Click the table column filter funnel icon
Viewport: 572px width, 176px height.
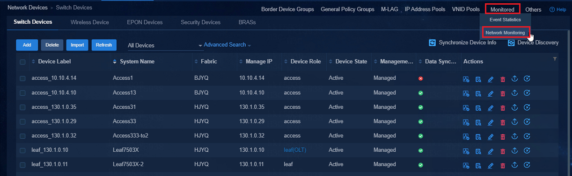point(555,59)
